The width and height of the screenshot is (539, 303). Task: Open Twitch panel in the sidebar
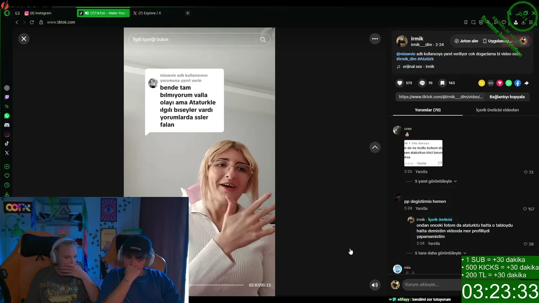(7, 97)
